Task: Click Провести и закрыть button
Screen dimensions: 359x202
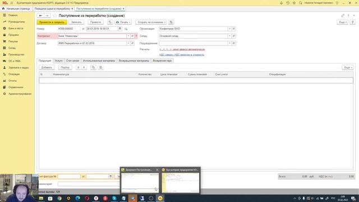Action: pyautogui.click(x=52, y=22)
